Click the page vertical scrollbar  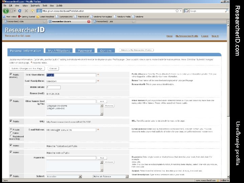228,101
